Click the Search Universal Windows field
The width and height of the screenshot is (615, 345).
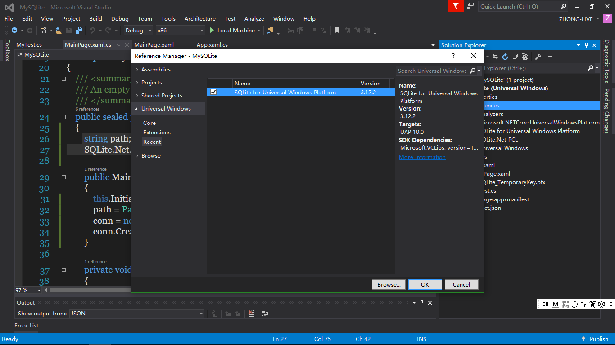click(x=432, y=71)
